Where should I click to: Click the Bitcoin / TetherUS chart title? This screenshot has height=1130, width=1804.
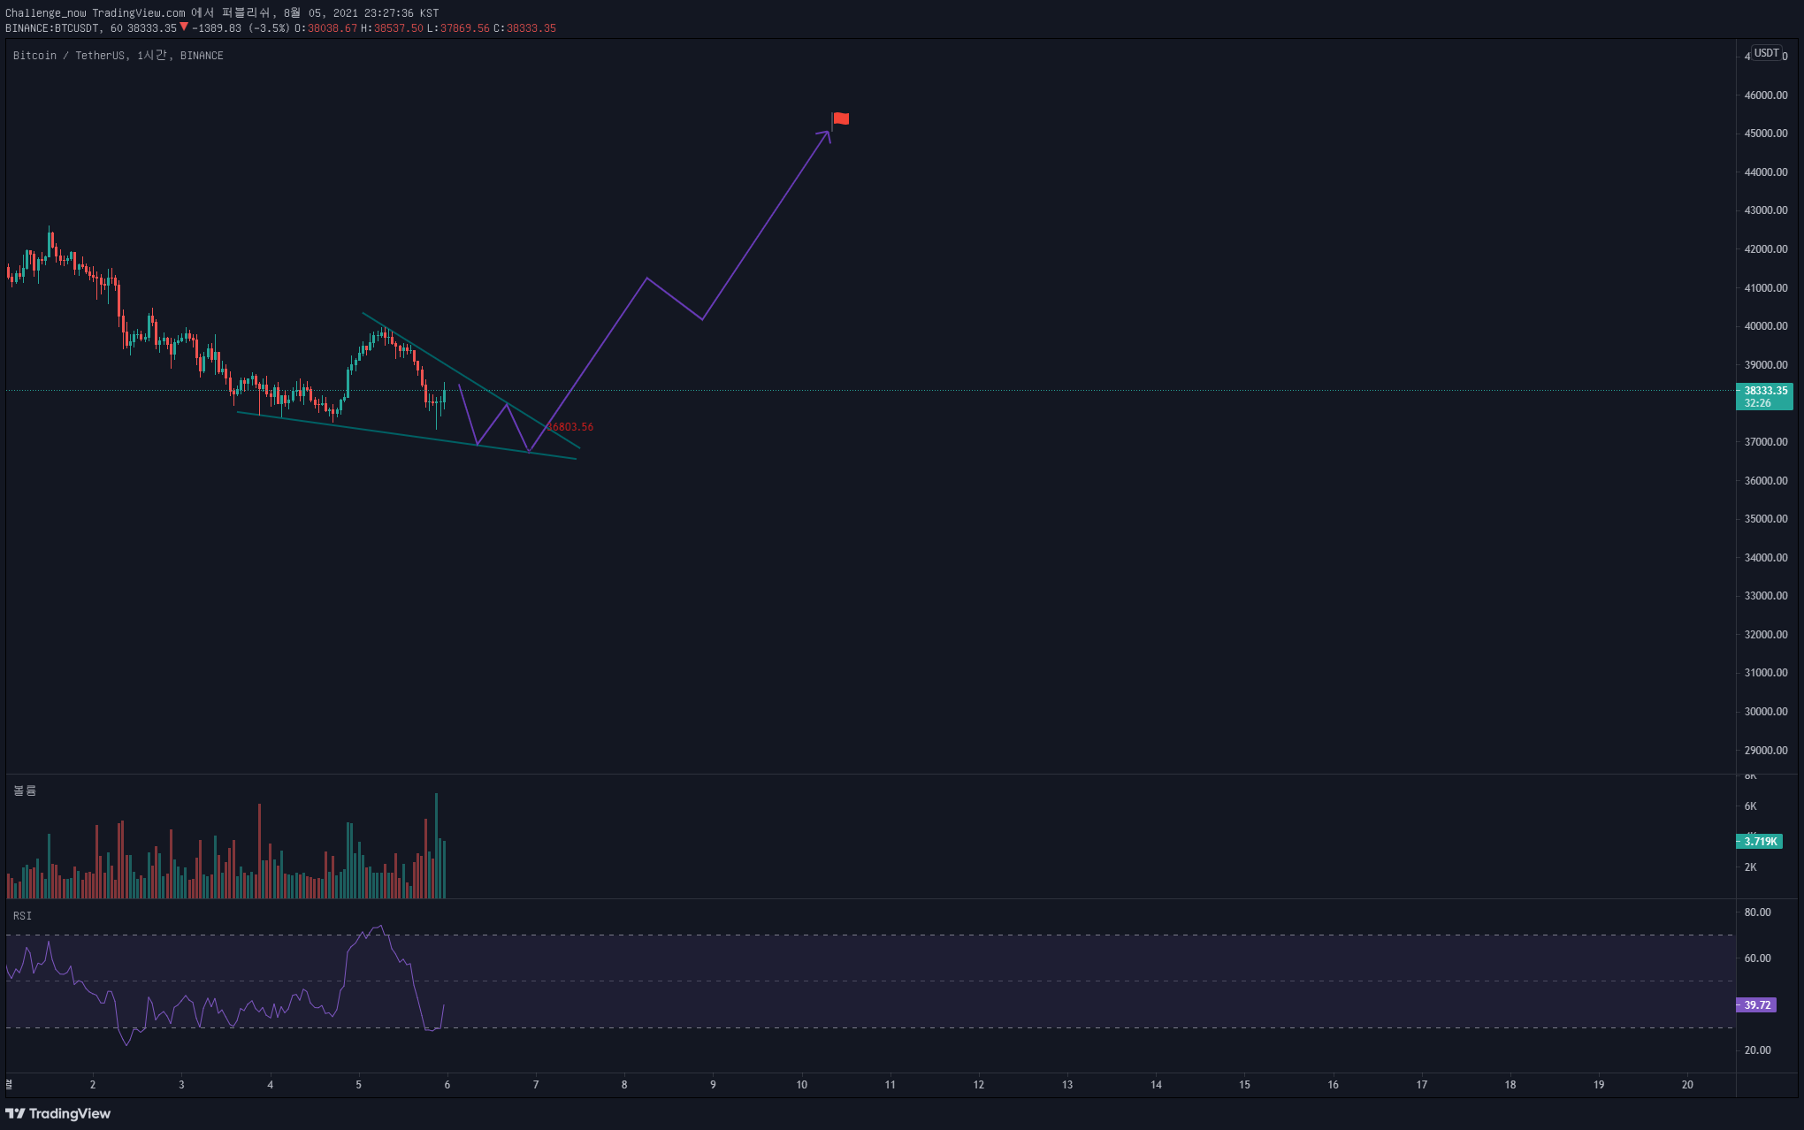pyautogui.click(x=118, y=55)
